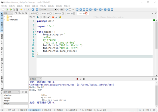Open doc.go from open documents list
The width and height of the screenshot is (158, 112).
[x=7, y=101]
